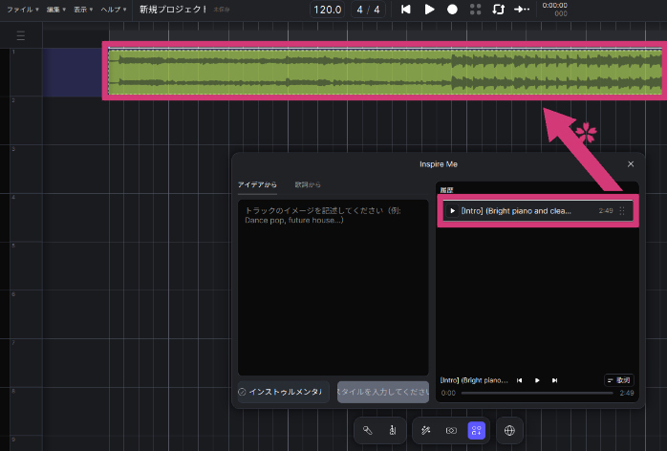Click the loop-shaped icon in the bottom toolbar
This screenshot has height=451, width=667.
tap(451, 431)
